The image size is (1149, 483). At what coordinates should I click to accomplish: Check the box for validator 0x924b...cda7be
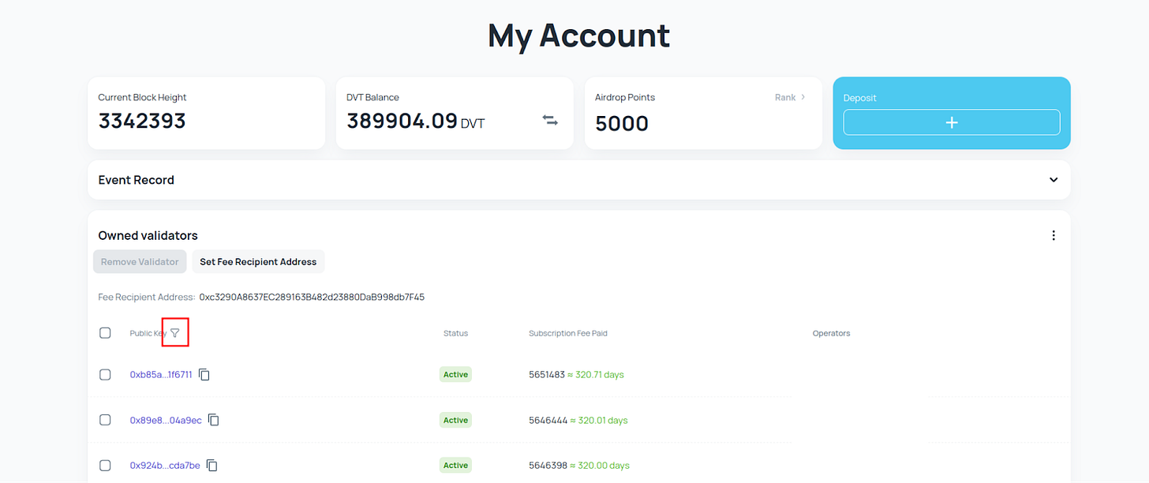click(x=105, y=465)
